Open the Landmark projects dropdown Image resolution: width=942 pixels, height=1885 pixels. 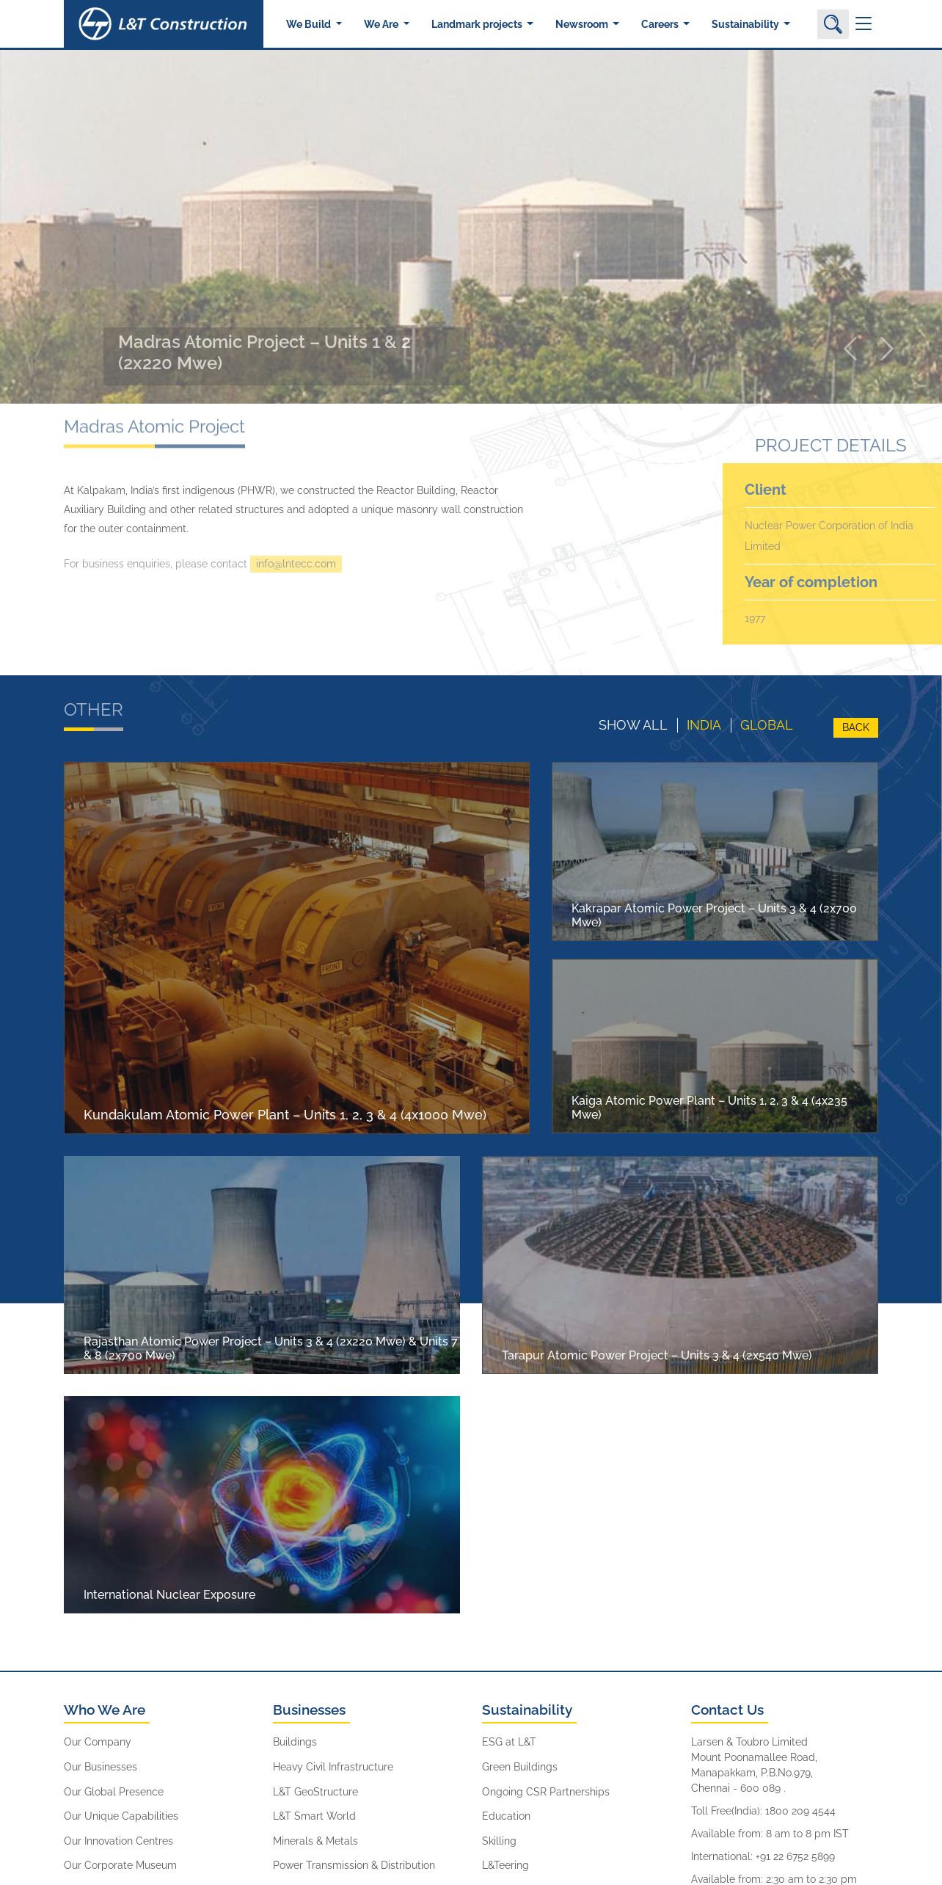click(482, 24)
